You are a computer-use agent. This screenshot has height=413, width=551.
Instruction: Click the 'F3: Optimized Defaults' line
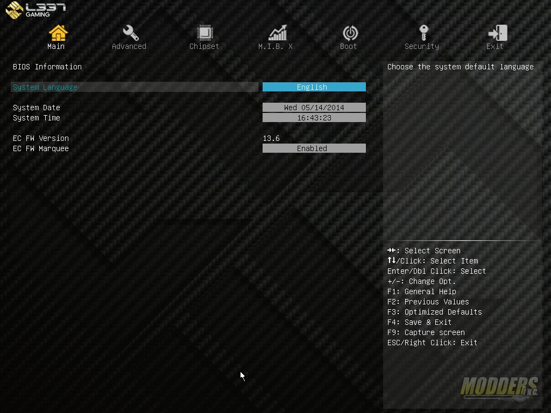coord(434,312)
